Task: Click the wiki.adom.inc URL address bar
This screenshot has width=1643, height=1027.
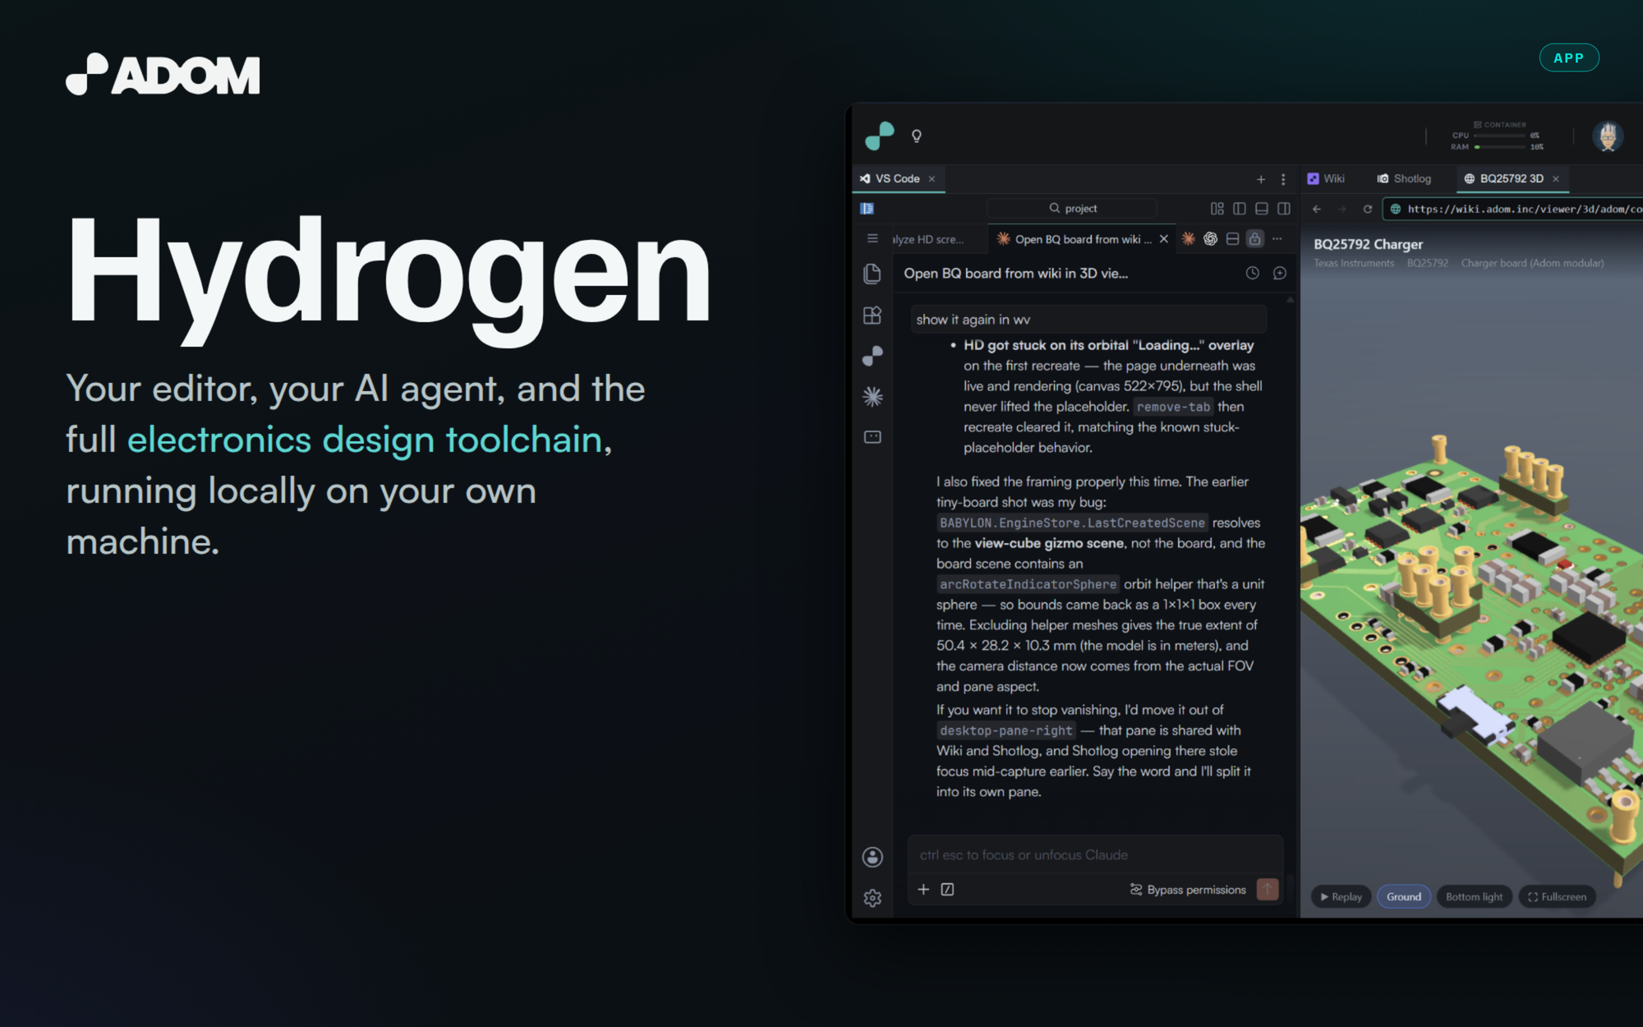Action: (x=1513, y=209)
